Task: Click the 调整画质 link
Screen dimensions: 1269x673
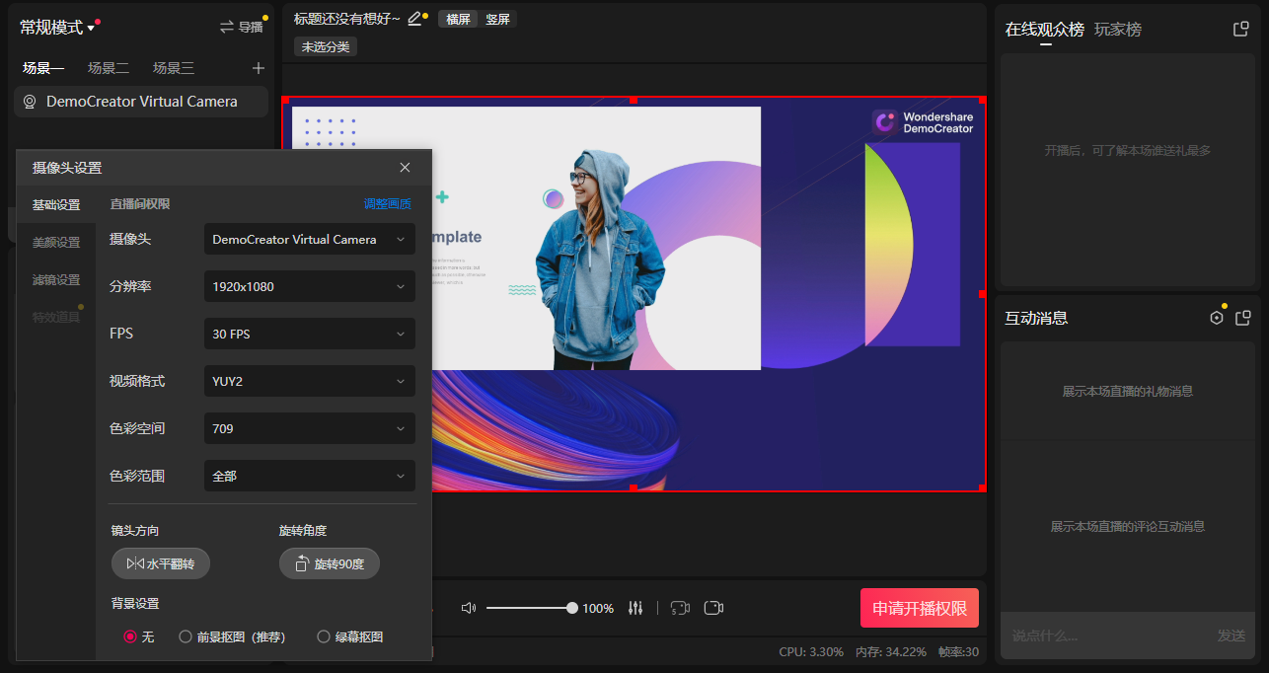Action: tap(390, 204)
